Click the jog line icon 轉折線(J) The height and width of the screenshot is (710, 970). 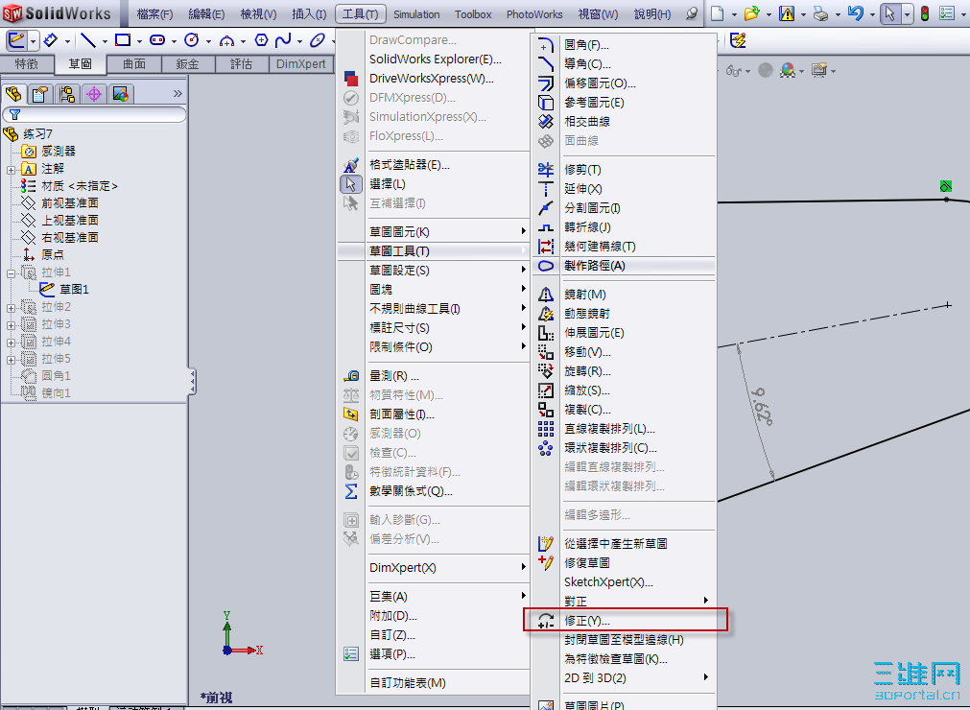click(545, 227)
